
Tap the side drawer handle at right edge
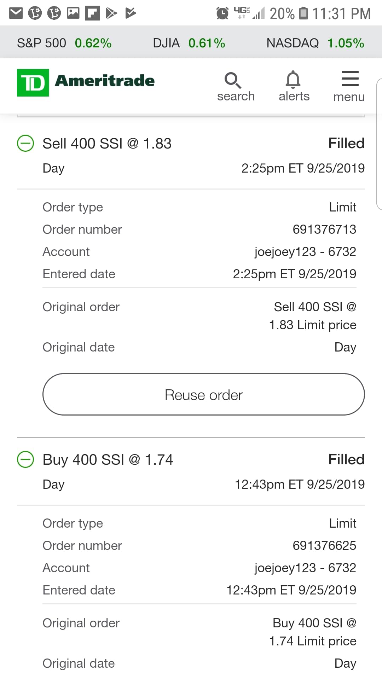pyautogui.click(x=379, y=144)
